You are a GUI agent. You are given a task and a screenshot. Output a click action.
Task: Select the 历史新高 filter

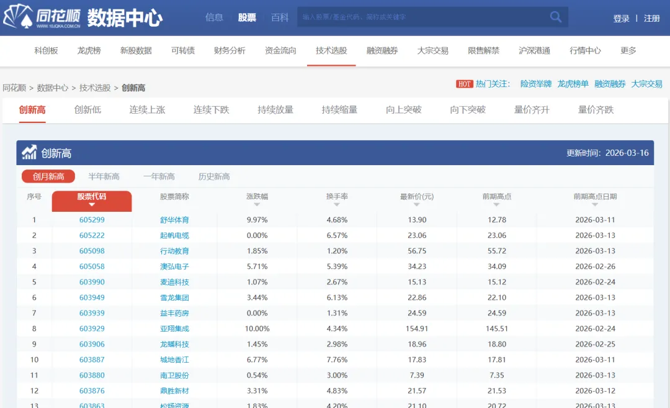(x=214, y=176)
